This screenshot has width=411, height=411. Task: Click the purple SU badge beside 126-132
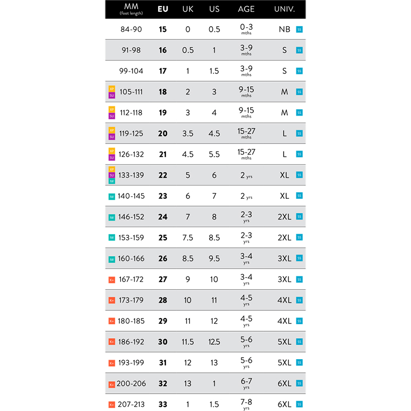tap(111, 158)
